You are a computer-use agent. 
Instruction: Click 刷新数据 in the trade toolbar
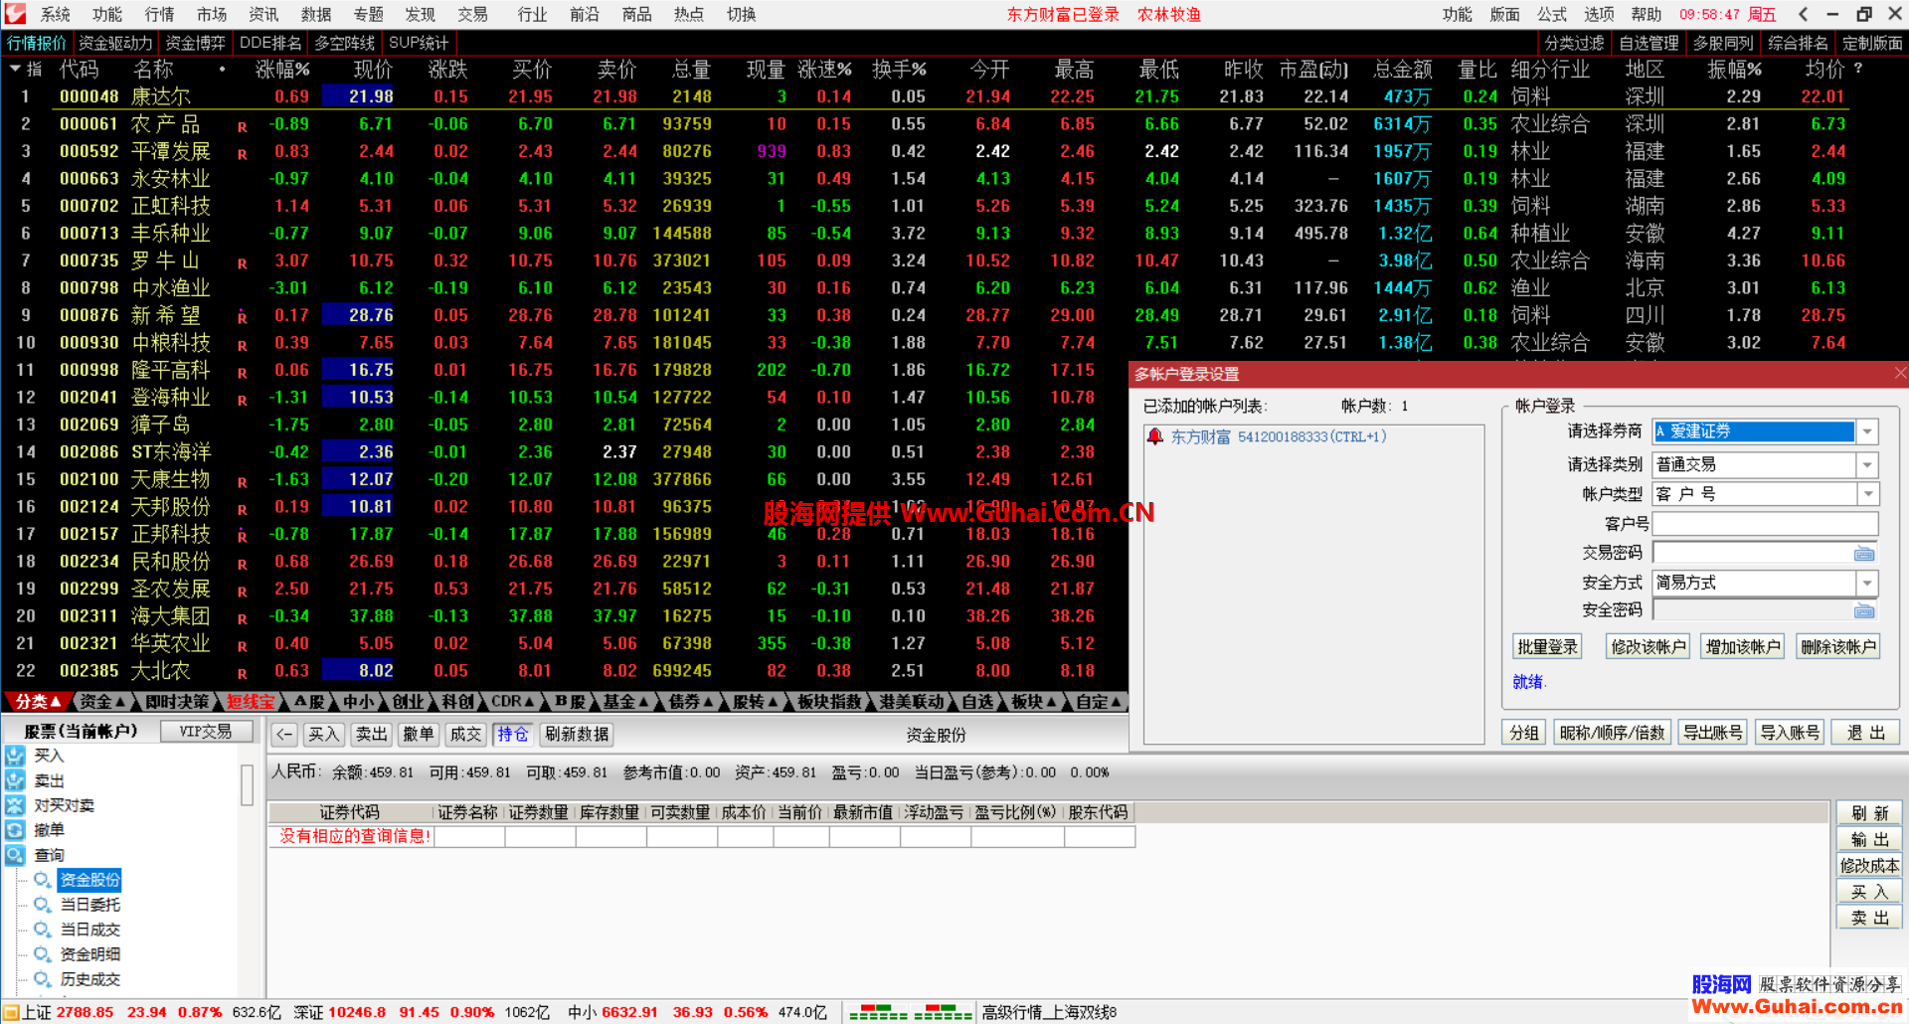(577, 735)
